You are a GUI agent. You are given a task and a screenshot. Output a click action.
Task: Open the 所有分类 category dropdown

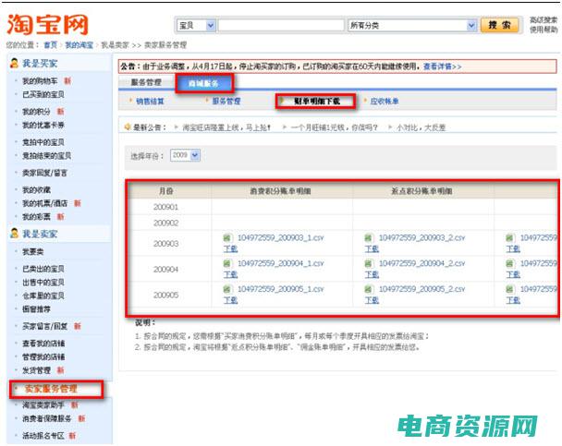[412, 26]
